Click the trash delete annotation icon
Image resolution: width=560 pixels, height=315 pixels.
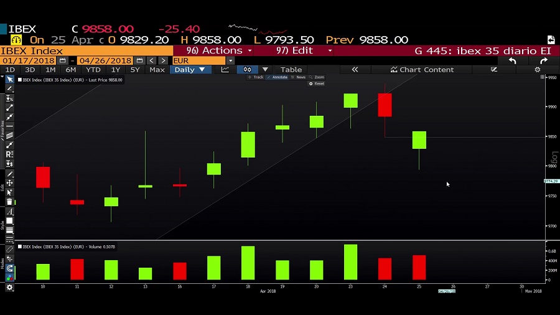point(9,202)
